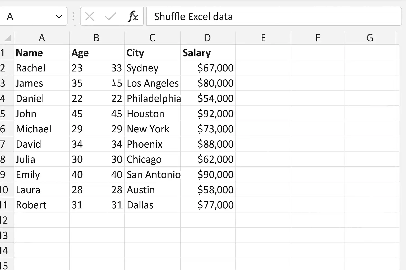406x270 pixels.
Task: Click the formula bar resize dots handle
Action: click(73, 17)
